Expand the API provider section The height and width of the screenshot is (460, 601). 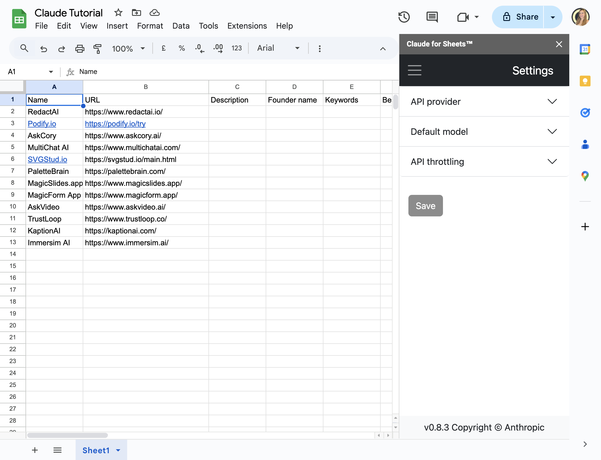point(484,101)
